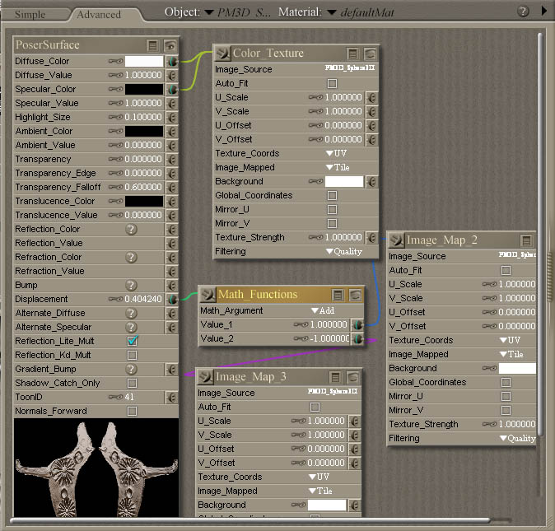Click the Color_Texture Image_Source file name
555x531 pixels.
click(350, 68)
